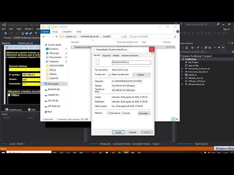Click TMR timer component in designer tray
The width and height of the screenshot is (234, 175).
click(x=32, y=109)
